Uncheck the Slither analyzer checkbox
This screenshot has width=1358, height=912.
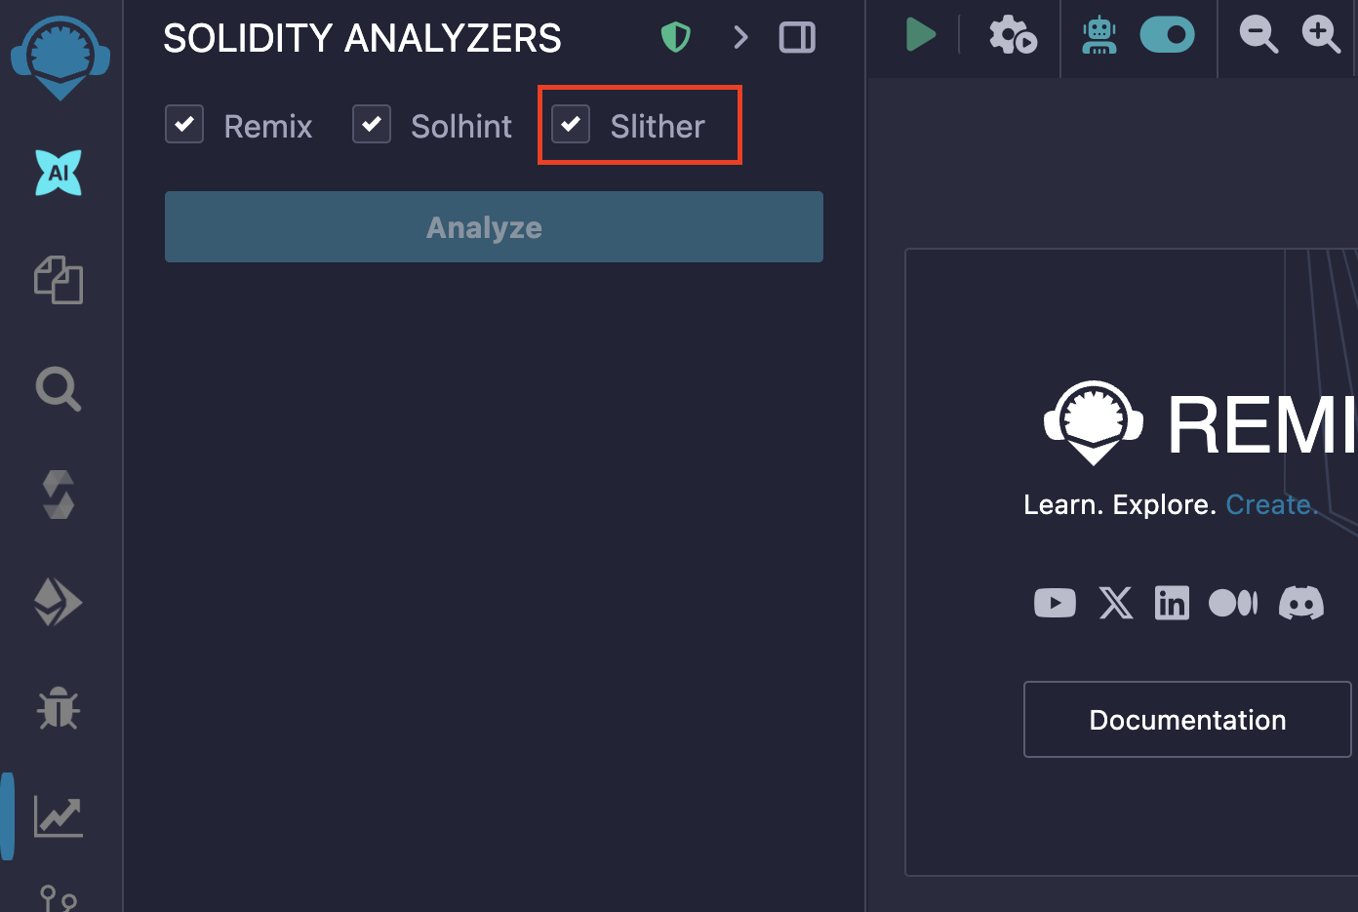(571, 125)
